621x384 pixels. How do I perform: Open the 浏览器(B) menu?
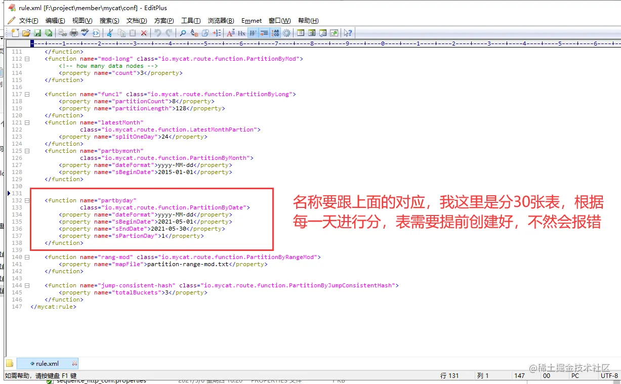coord(221,21)
